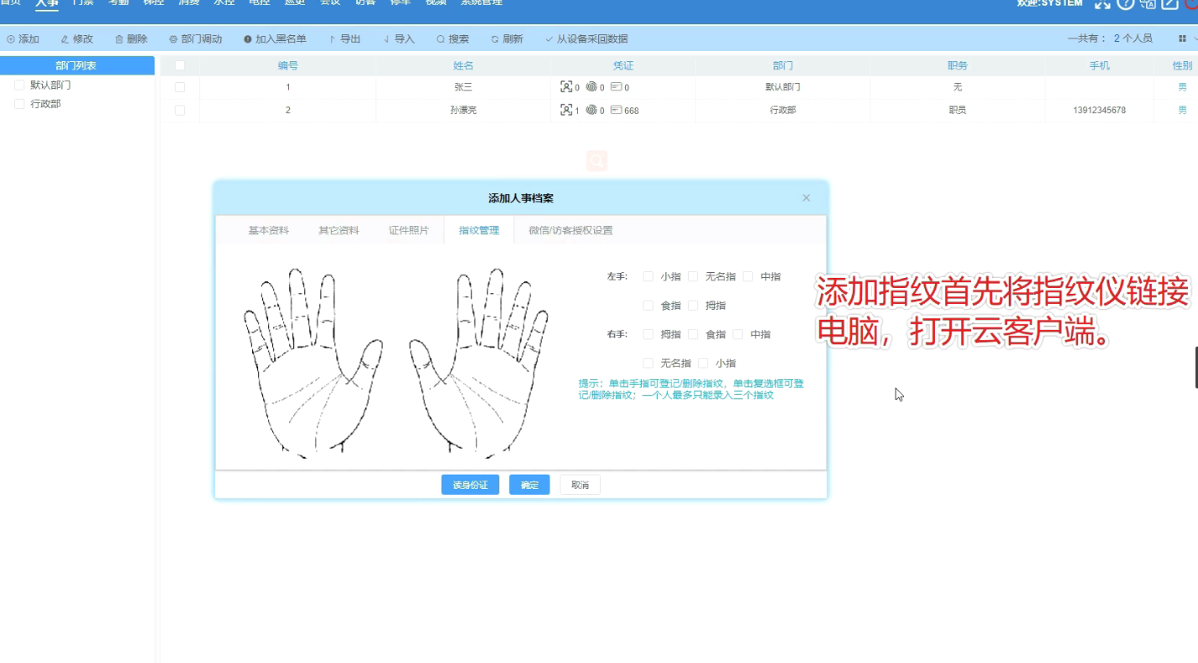Click the left hand outline image
Image resolution: width=1198 pixels, height=663 pixels.
(x=313, y=362)
